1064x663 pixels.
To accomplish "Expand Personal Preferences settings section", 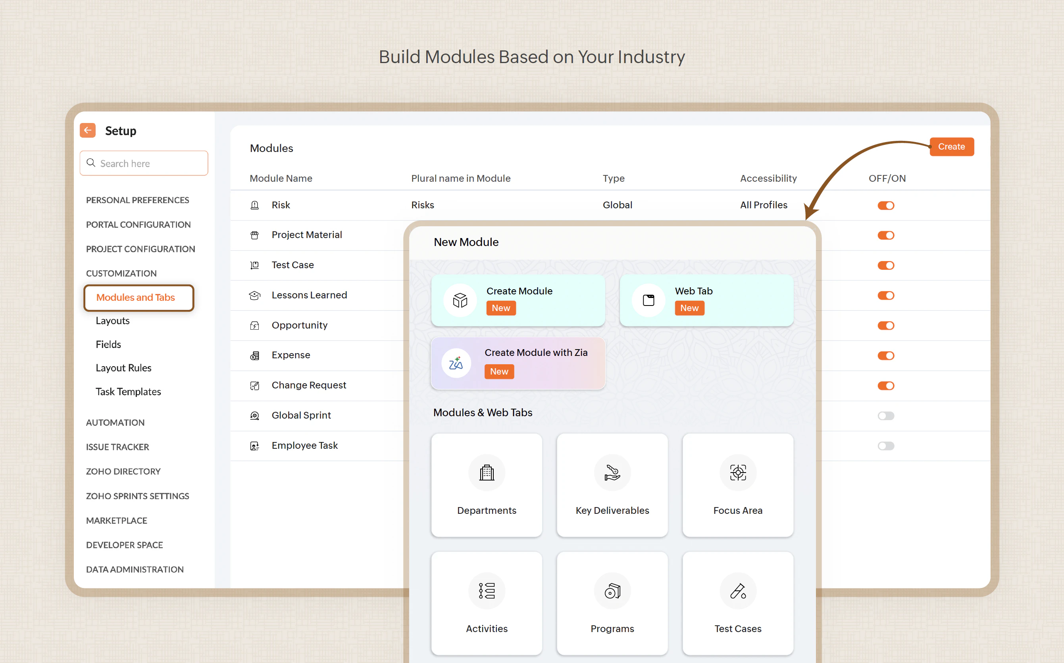I will pyautogui.click(x=137, y=200).
